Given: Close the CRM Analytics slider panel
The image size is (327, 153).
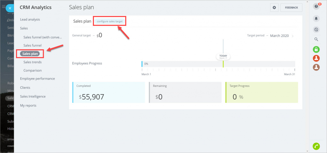Looking at the screenshot, I should 10,8.
